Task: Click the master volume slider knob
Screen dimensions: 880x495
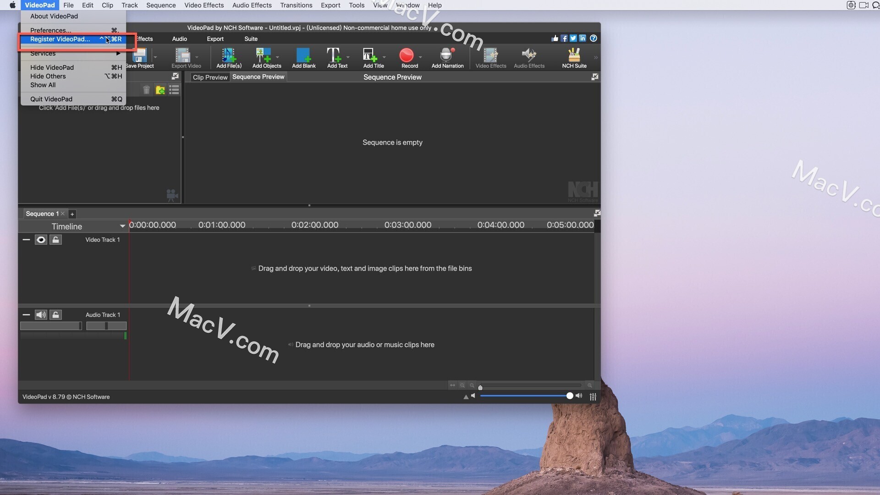Action: coord(569,396)
